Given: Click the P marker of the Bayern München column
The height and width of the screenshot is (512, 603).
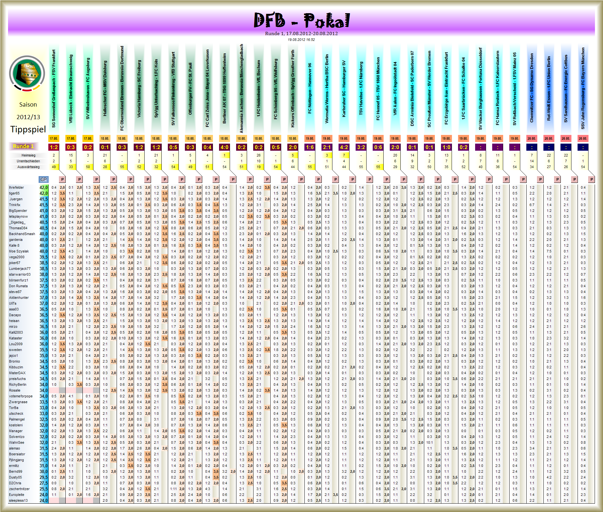Looking at the screenshot, I should click(x=591, y=179).
